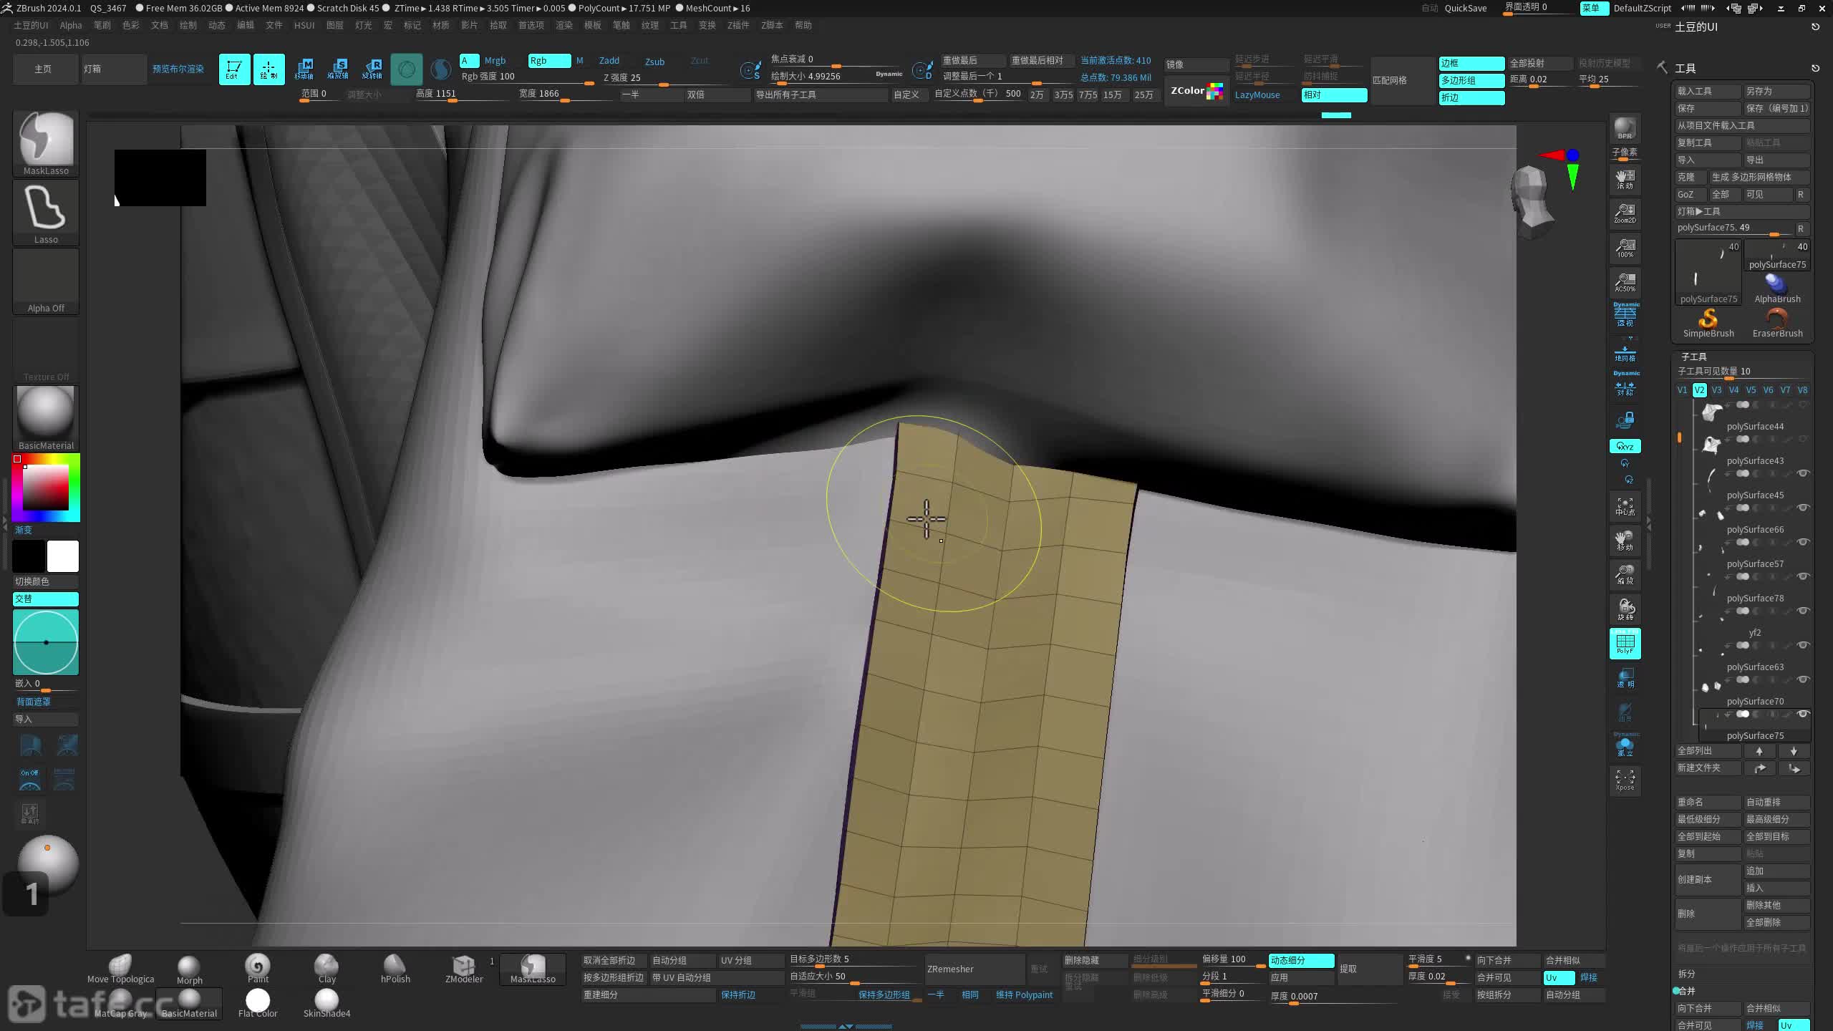The height and width of the screenshot is (1031, 1833).
Task: Click the right-shelf Move (移动) view icon
Action: pos(1625,540)
